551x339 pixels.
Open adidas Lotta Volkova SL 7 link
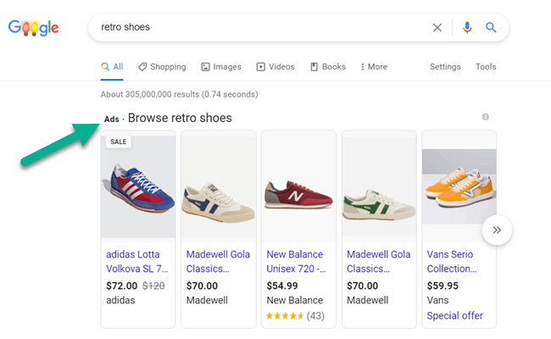pos(137,261)
